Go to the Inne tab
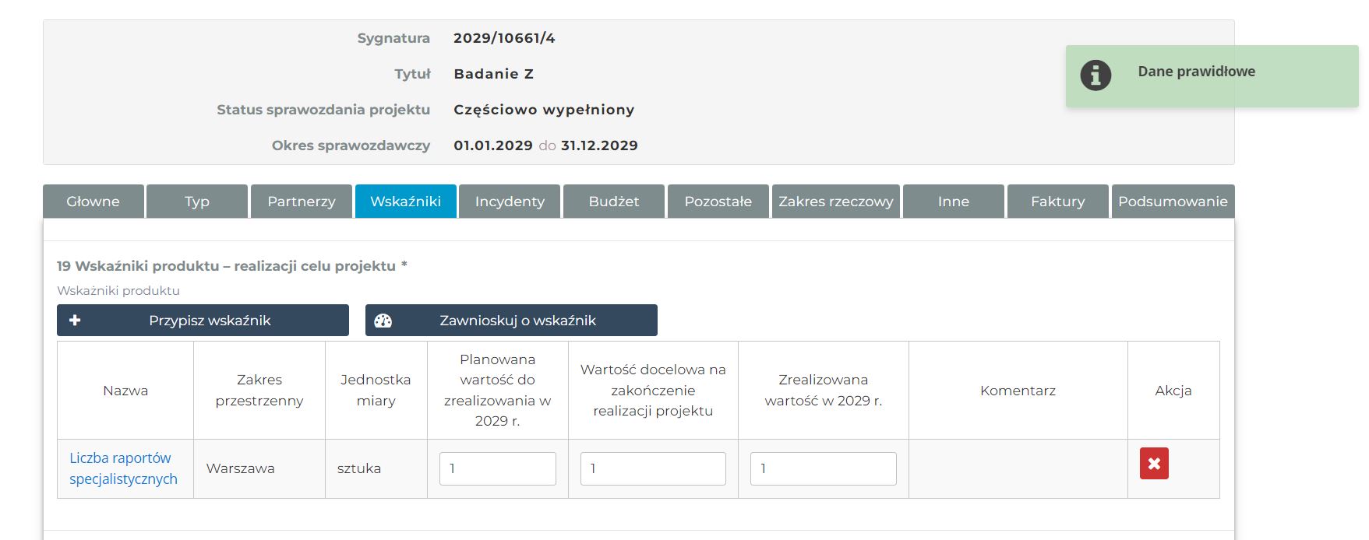This screenshot has height=540, width=1369. (x=954, y=202)
